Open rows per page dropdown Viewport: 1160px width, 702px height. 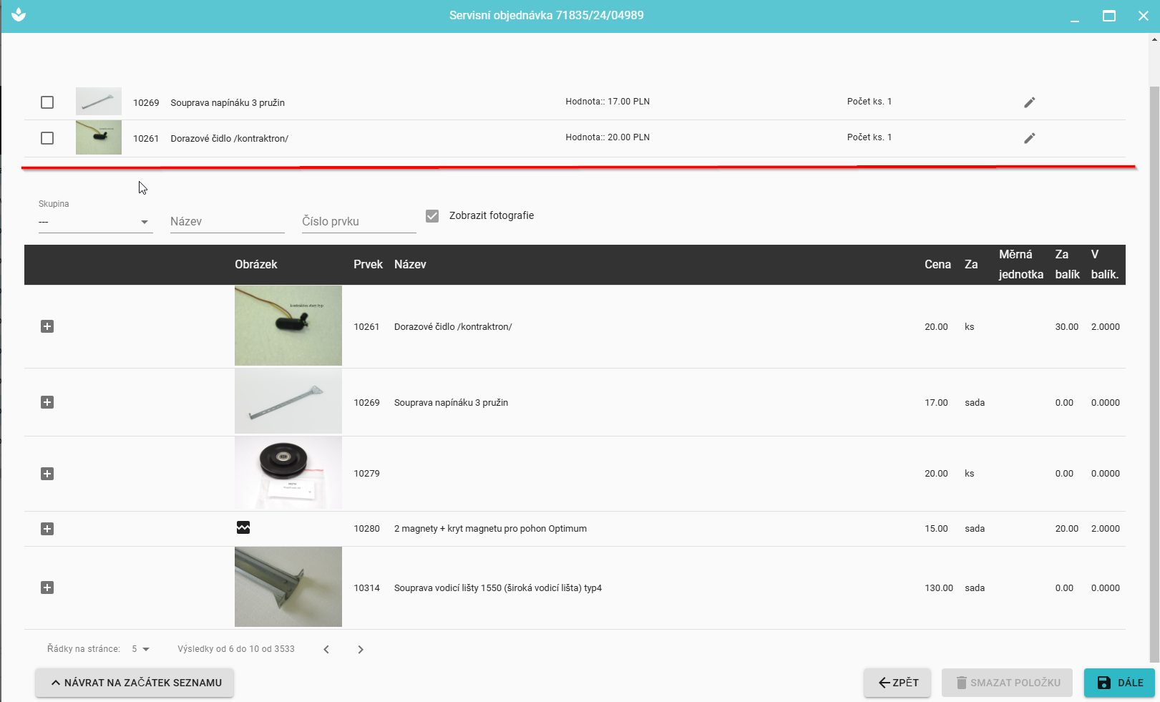click(x=141, y=649)
